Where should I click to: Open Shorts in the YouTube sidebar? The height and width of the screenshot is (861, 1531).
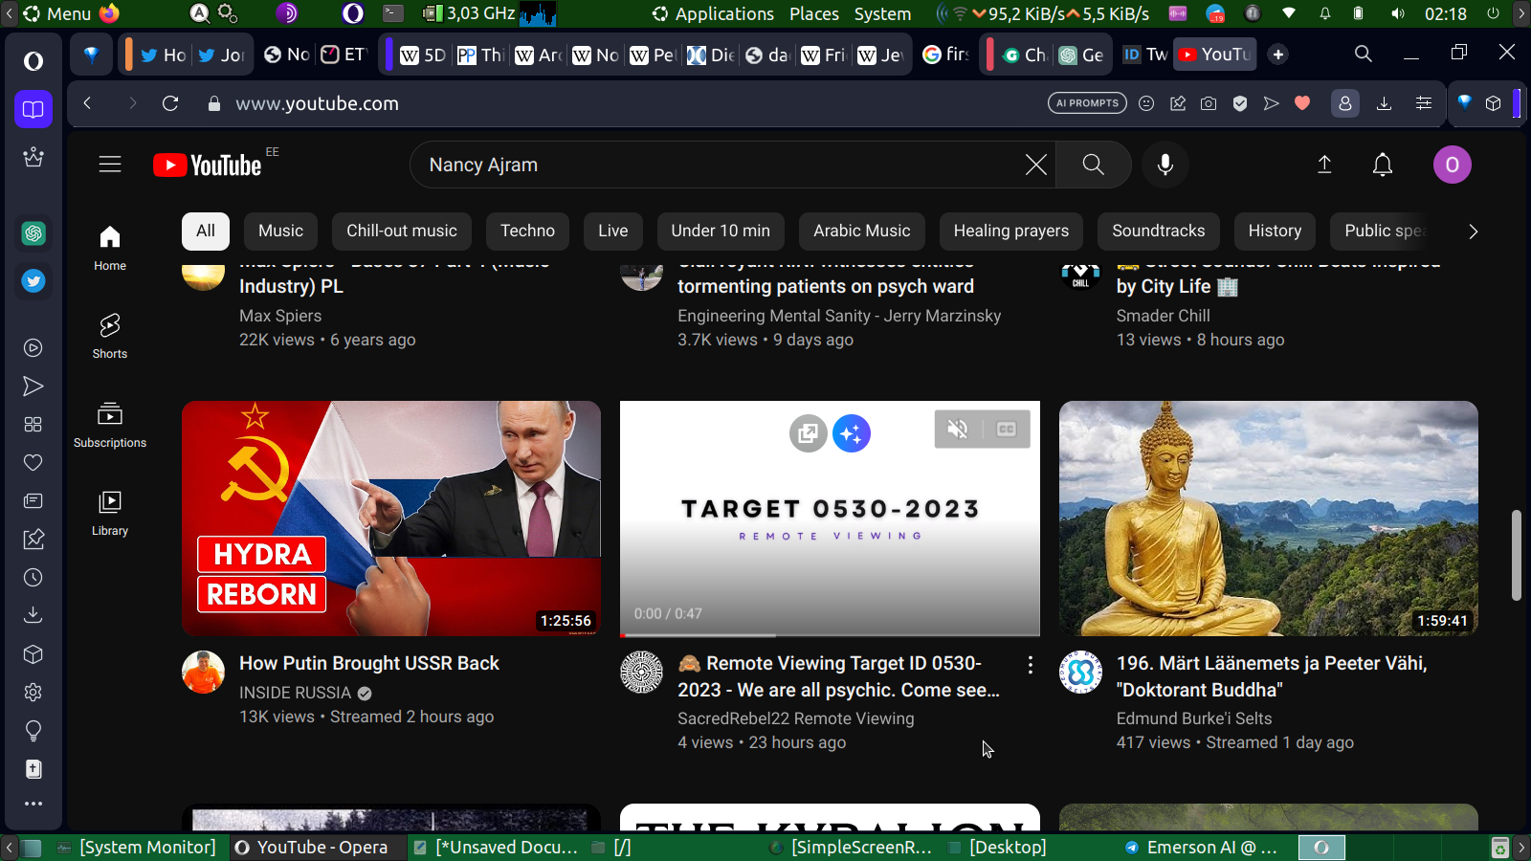(x=110, y=336)
